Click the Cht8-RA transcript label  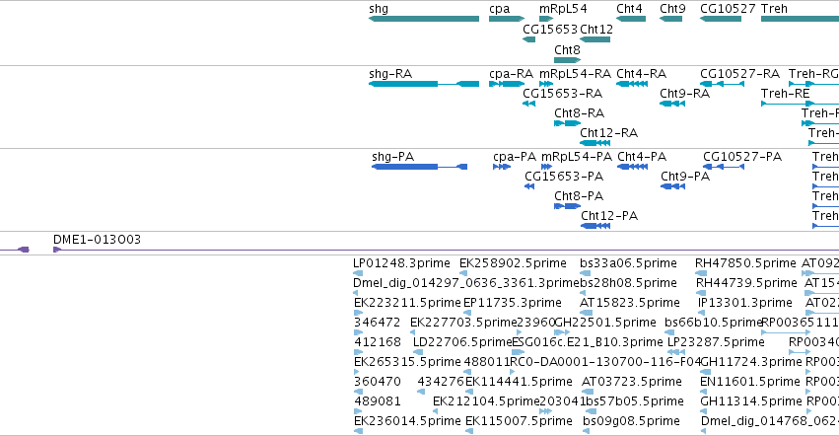coord(579,113)
